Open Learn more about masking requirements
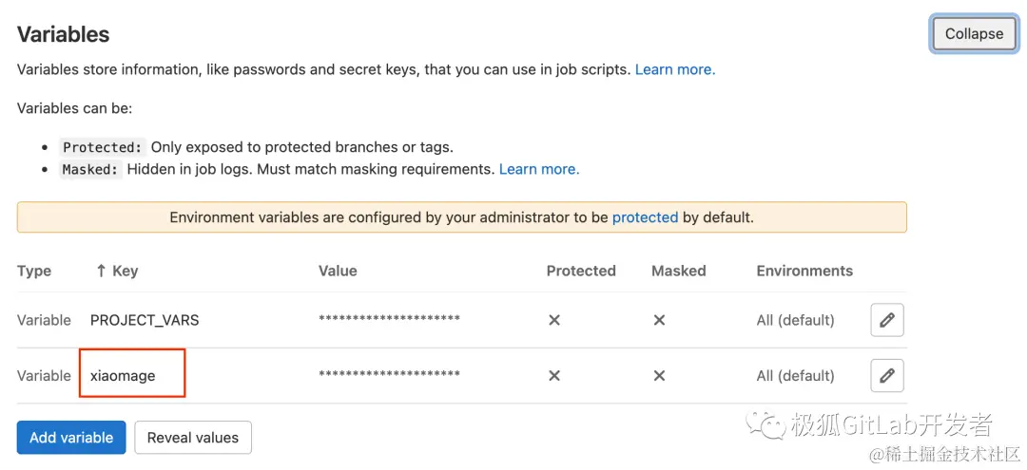 pyautogui.click(x=538, y=169)
